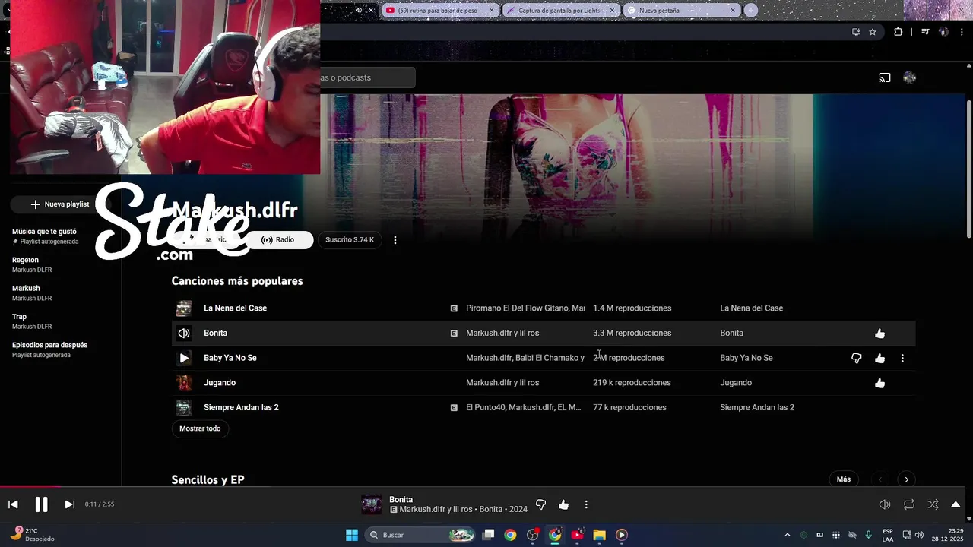The image size is (973, 547).
Task: Click the Bonita album art in player bar
Action: pos(371,504)
